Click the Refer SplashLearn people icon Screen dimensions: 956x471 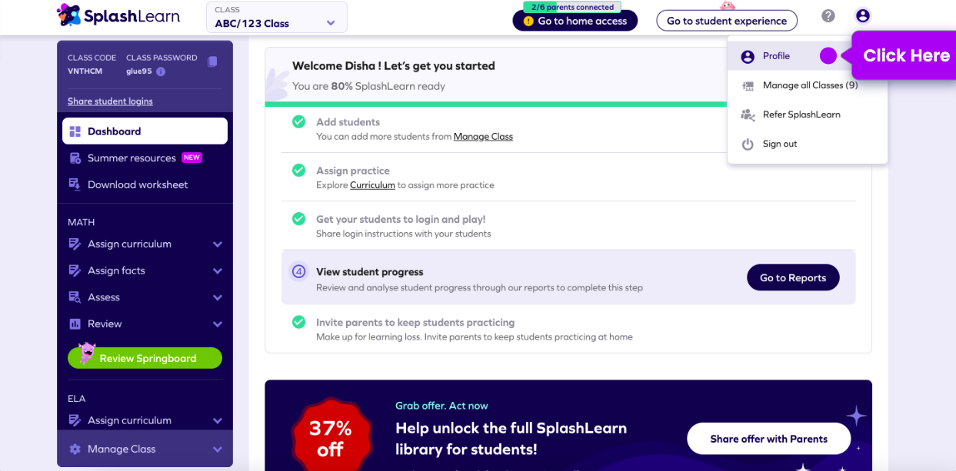(x=748, y=115)
